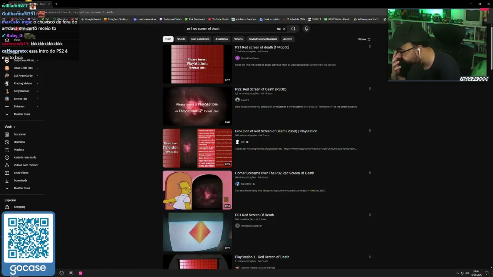Select the Ao vivo filter chip
Image resolution: width=493 pixels, height=277 pixels.
tap(287, 39)
